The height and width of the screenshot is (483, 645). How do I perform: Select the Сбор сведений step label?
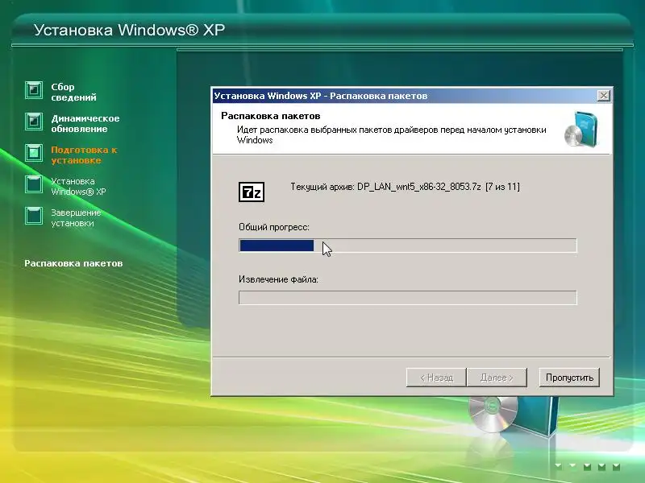[73, 92]
